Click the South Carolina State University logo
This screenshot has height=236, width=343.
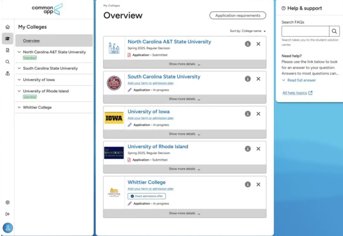click(114, 83)
